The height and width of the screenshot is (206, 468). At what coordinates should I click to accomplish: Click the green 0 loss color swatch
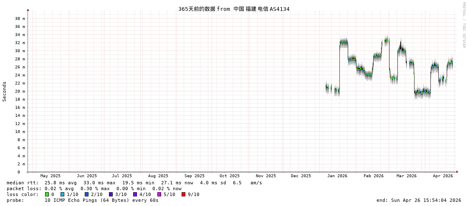coord(47,194)
